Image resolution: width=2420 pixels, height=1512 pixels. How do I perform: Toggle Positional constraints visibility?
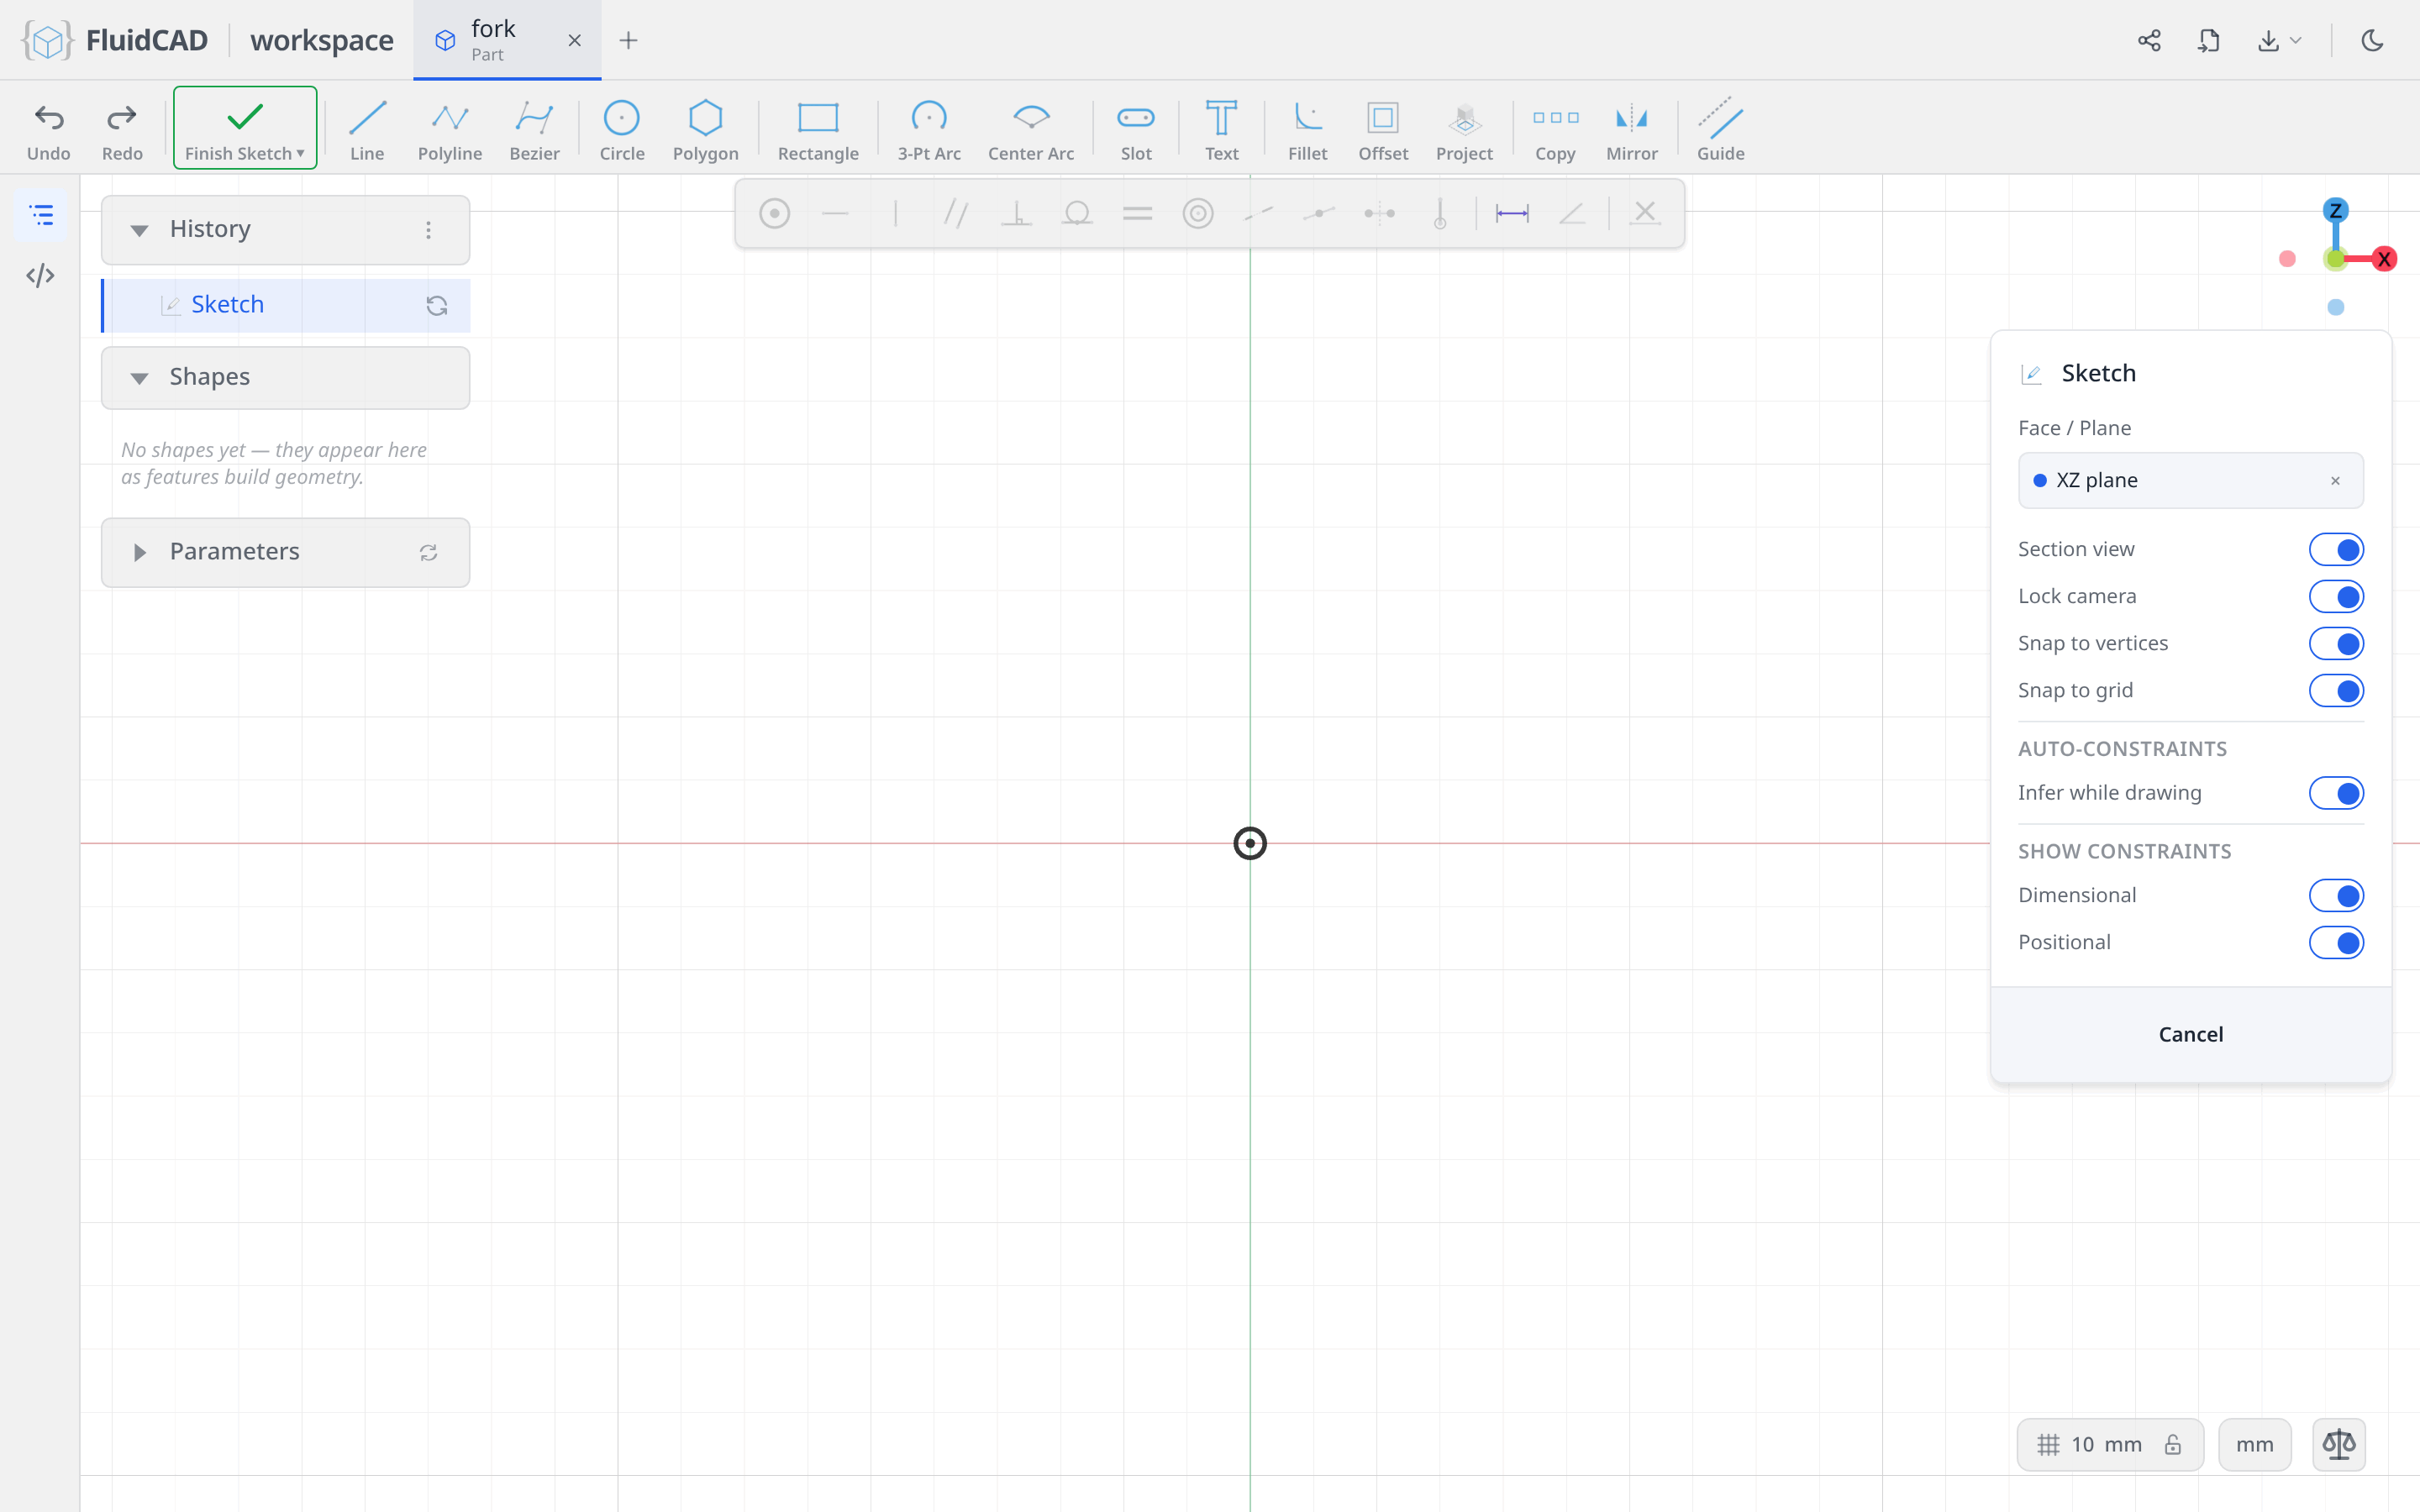tap(2336, 942)
